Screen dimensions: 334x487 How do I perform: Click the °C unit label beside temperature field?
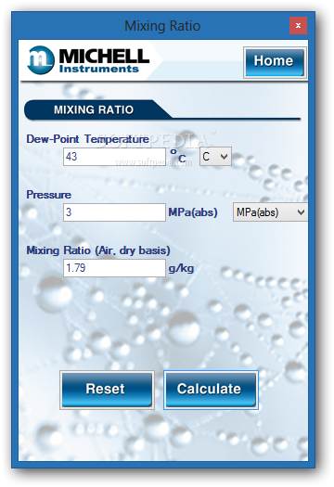coord(178,156)
